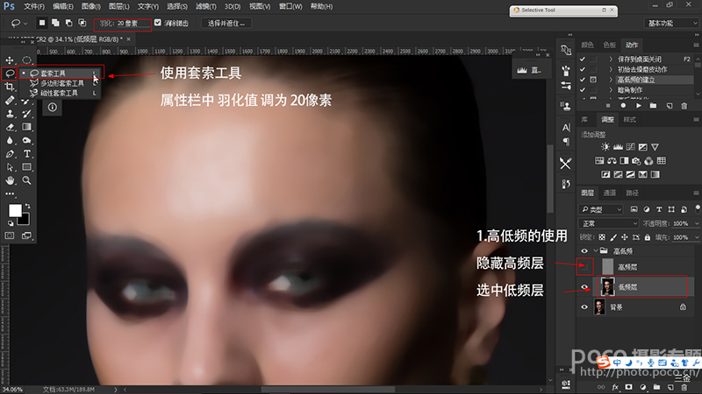Toggle Quick Mask mode icon
Screen dimensions: 702x394
[10, 236]
